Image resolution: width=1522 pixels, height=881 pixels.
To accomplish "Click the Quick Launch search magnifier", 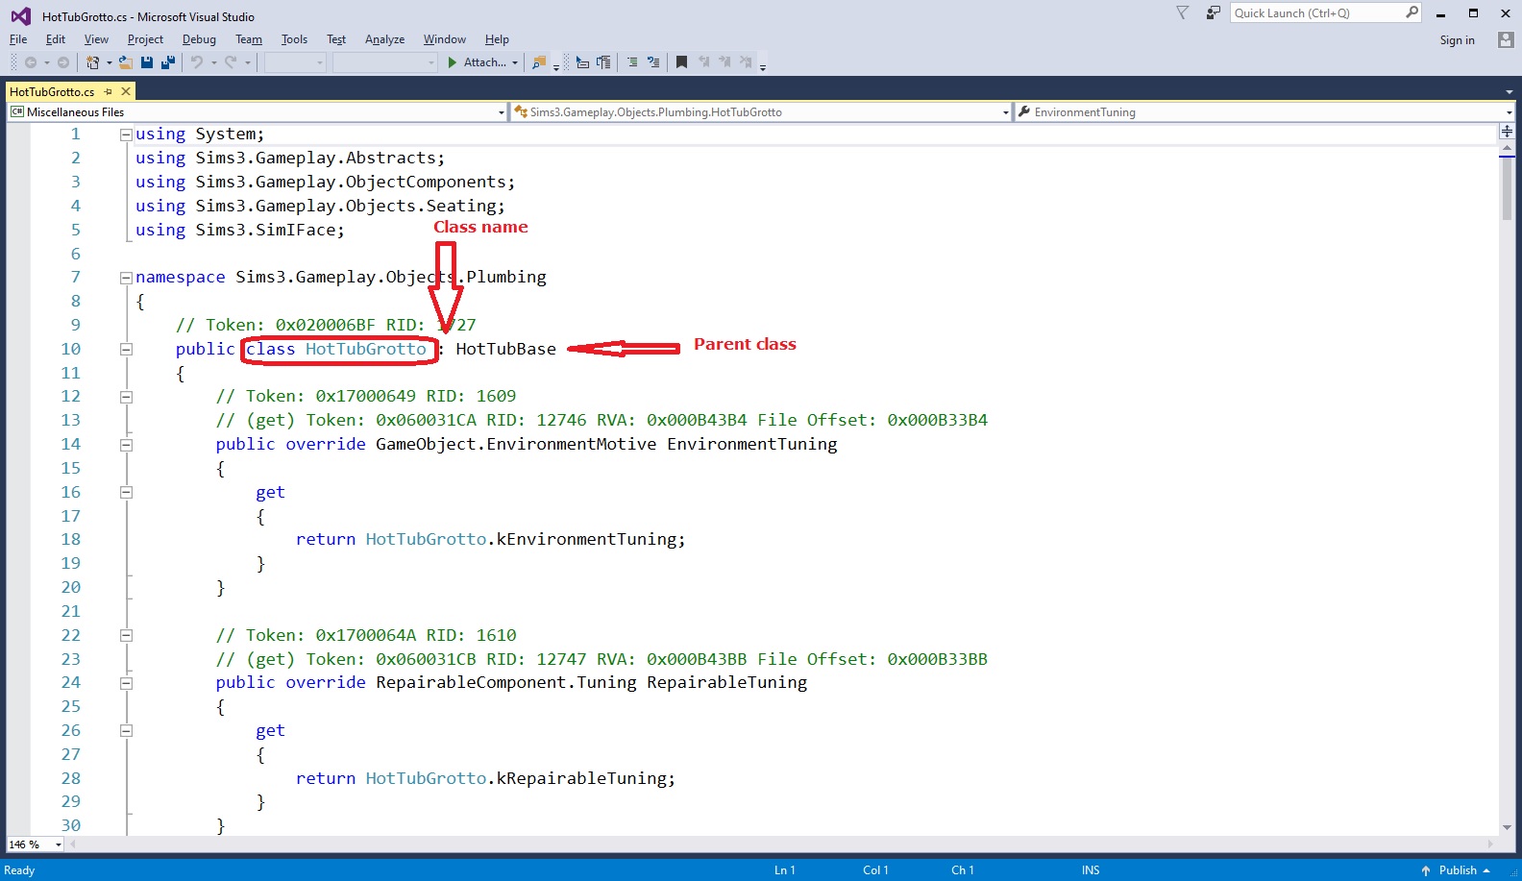I will 1412,12.
